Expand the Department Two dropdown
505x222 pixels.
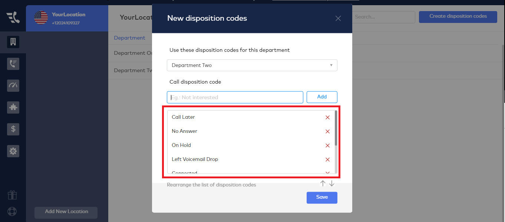252,65
